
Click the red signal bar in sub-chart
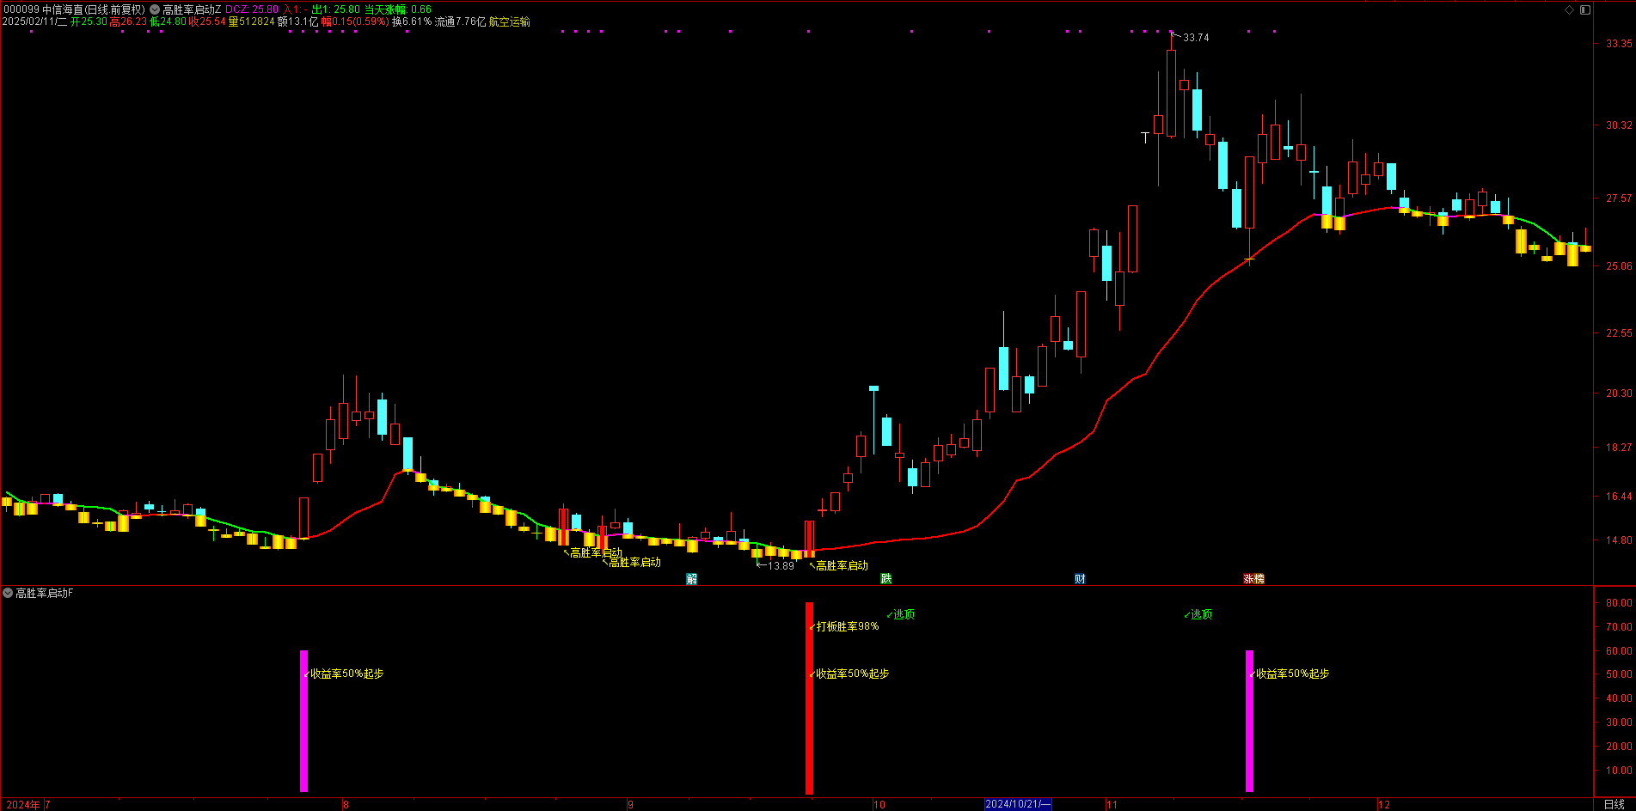click(x=809, y=698)
